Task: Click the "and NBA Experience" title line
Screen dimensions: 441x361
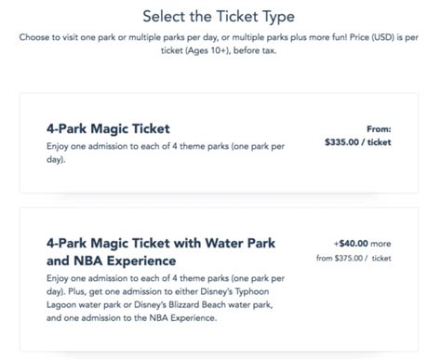Action: coord(111,261)
